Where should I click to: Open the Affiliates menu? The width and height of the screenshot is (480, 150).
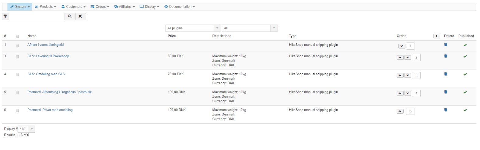click(124, 7)
